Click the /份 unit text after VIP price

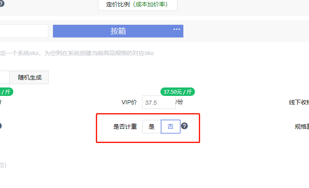click(x=180, y=102)
